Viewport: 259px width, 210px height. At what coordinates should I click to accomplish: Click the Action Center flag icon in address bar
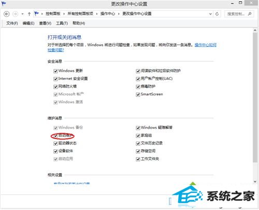pyautogui.click(x=36, y=13)
